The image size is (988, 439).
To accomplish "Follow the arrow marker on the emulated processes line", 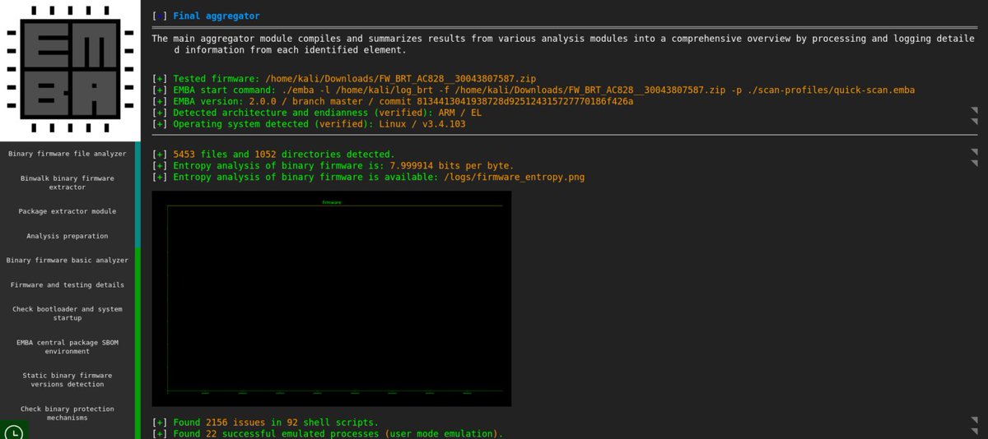I will [974, 431].
